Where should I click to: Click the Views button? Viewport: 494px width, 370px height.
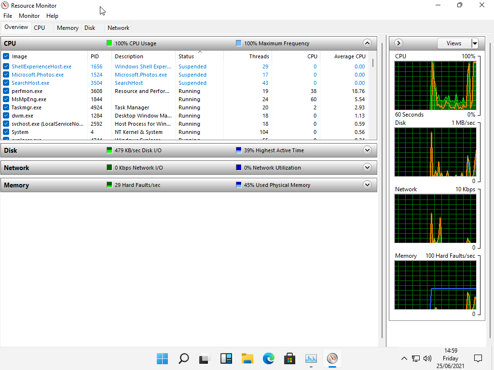[x=453, y=43]
